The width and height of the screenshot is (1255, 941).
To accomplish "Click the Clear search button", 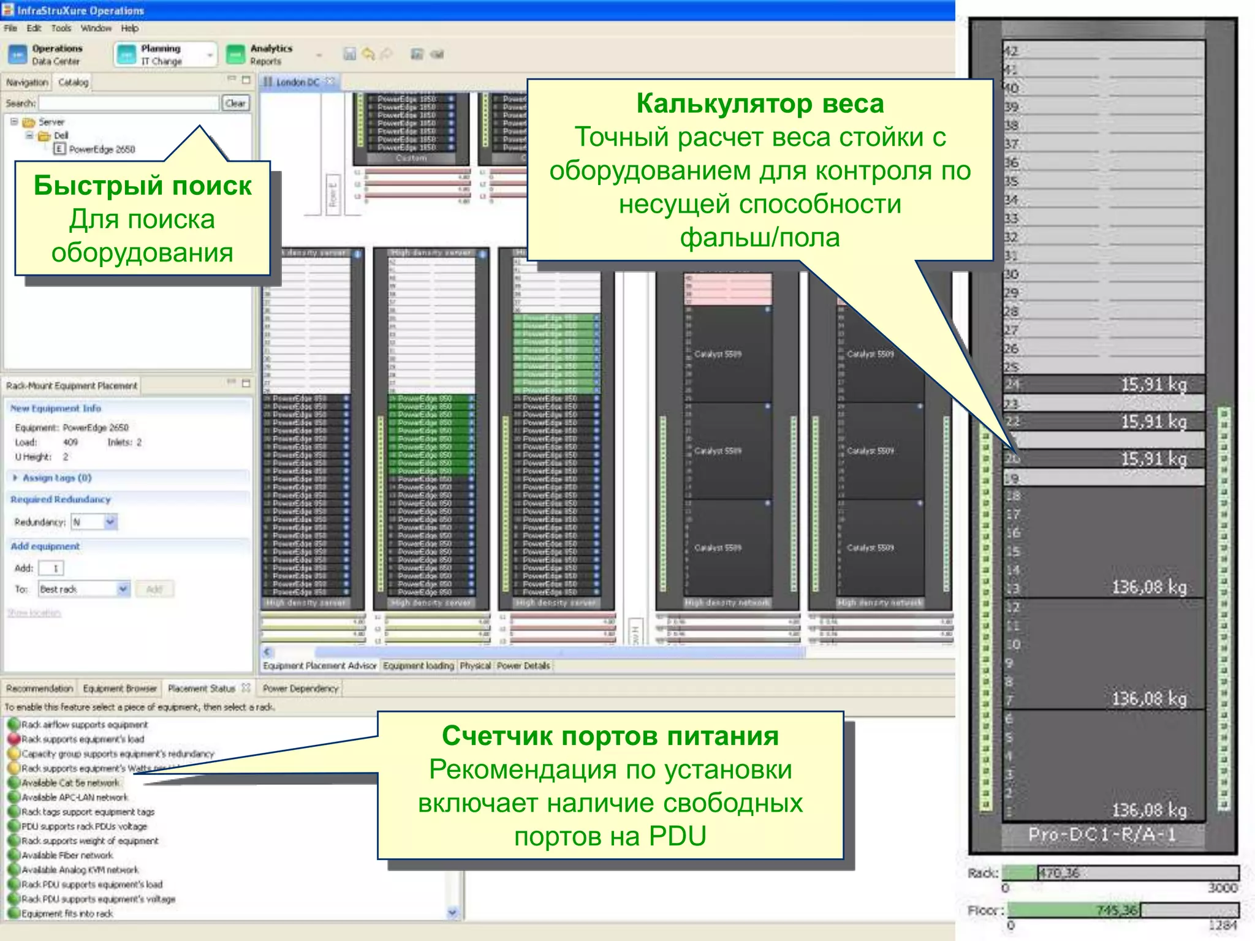I will coord(235,103).
